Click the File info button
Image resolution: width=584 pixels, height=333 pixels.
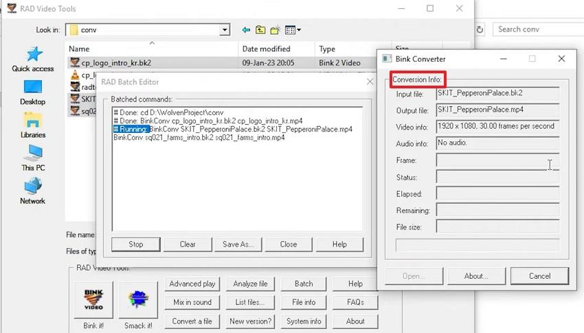coord(304,302)
